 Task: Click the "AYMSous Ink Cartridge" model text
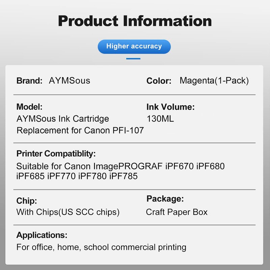[63, 119]
